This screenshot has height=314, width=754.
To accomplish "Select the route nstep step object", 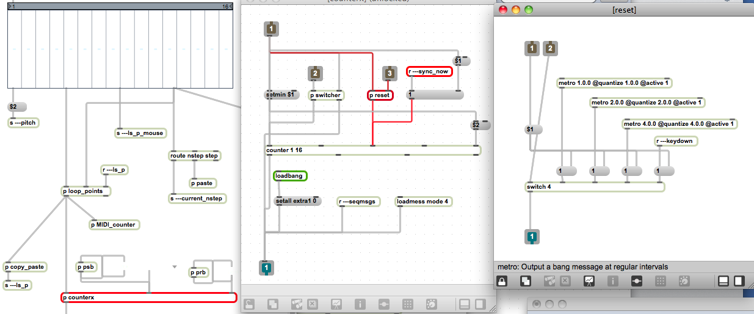I will pos(195,156).
